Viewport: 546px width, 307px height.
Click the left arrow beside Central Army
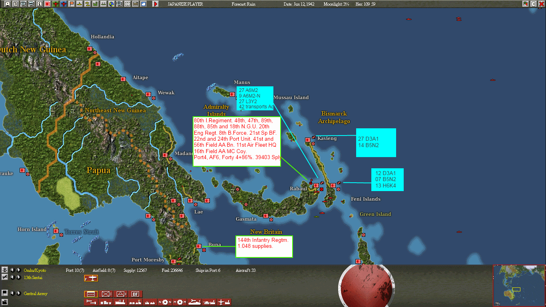point(13,293)
